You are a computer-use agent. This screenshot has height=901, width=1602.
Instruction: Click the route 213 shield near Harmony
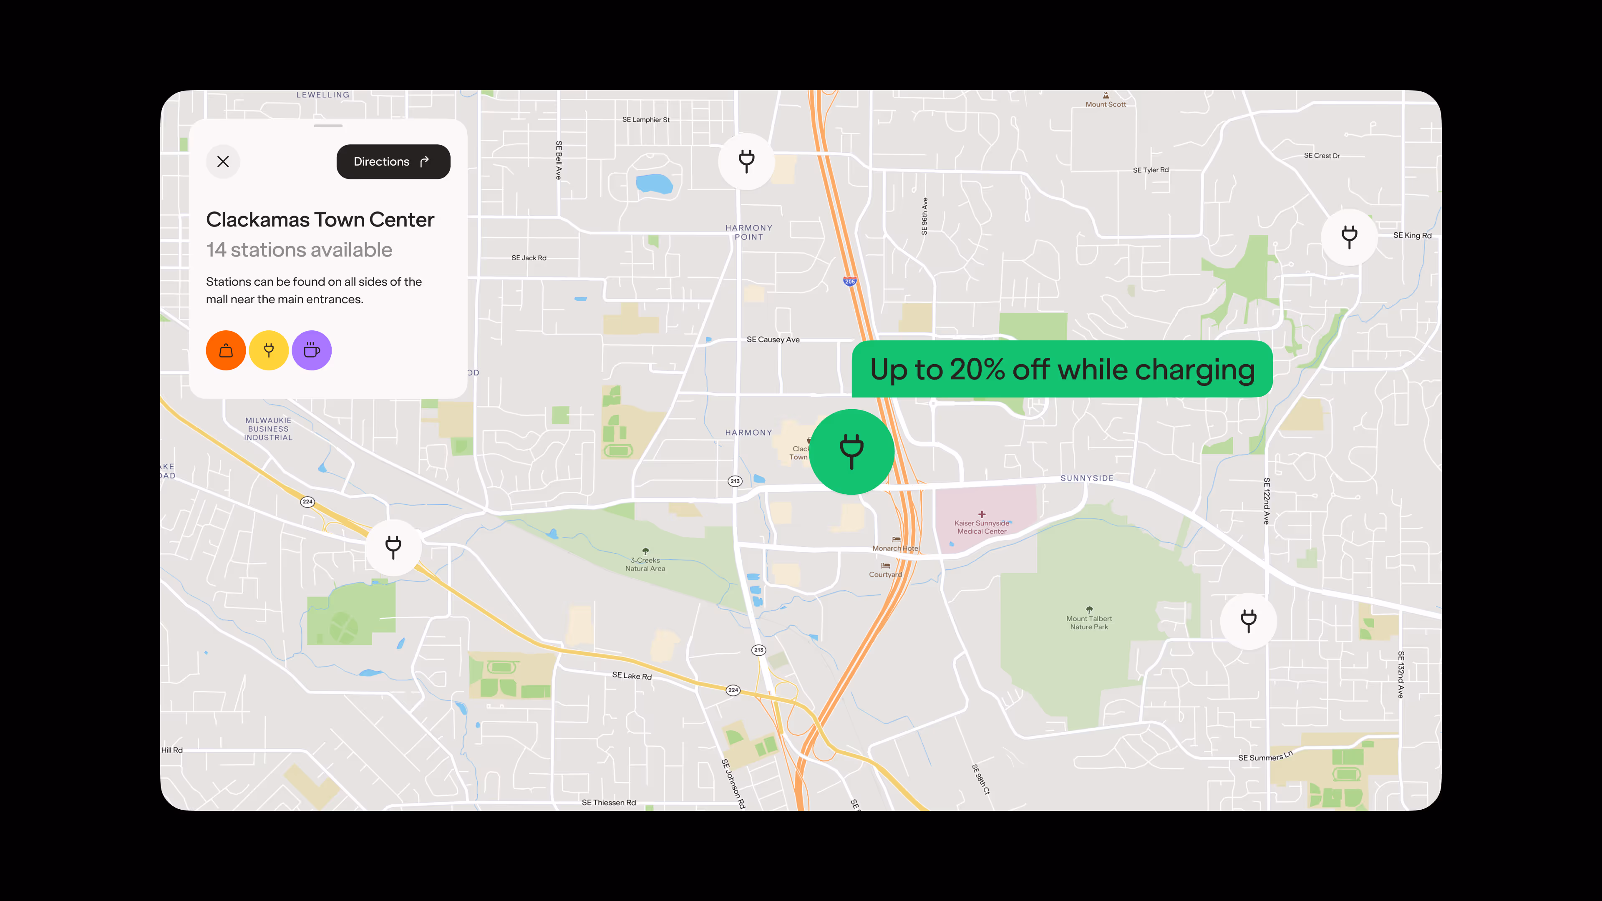(735, 481)
